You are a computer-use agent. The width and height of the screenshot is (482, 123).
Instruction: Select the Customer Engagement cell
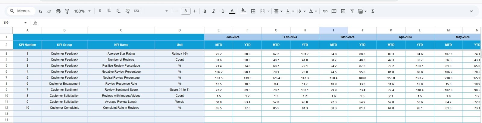[64, 84]
